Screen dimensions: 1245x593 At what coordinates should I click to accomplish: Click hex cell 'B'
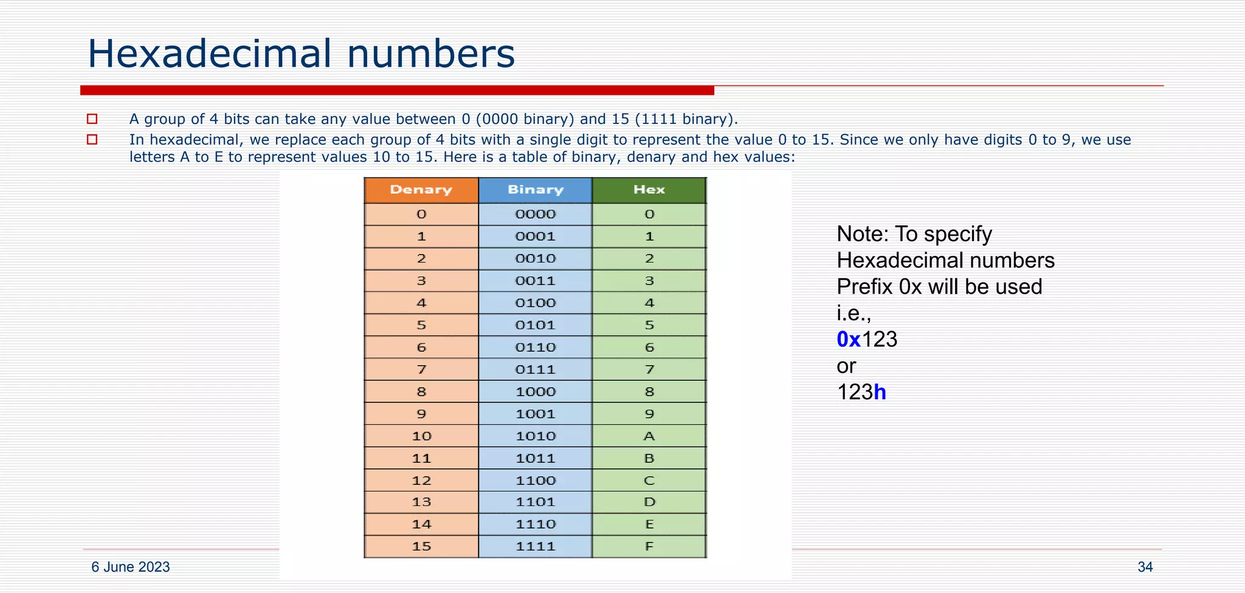point(649,458)
